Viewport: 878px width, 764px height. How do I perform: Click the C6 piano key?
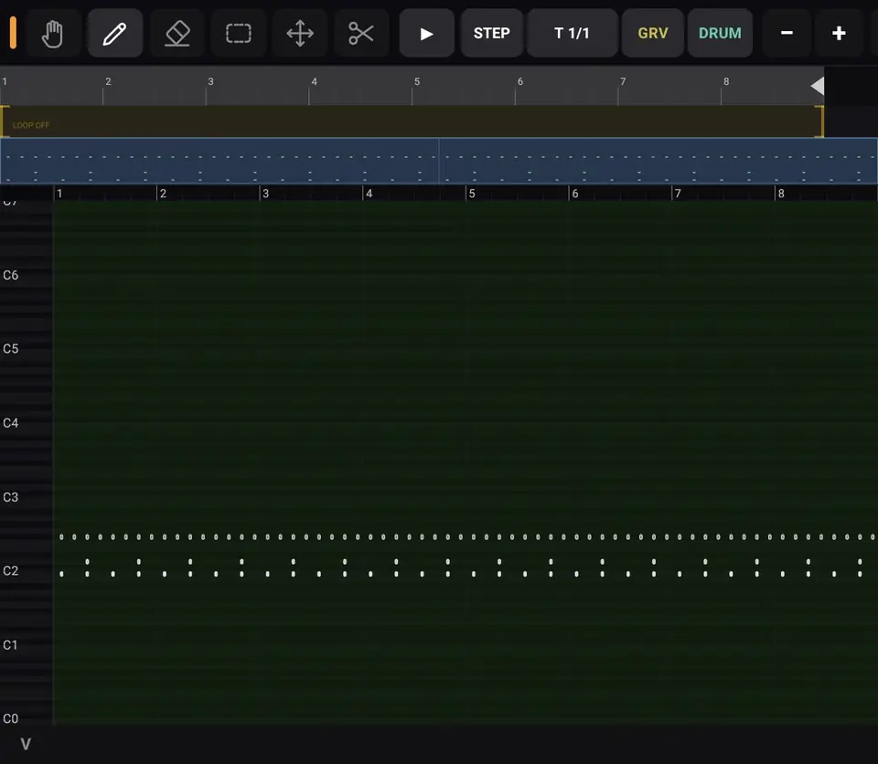pyautogui.click(x=26, y=275)
